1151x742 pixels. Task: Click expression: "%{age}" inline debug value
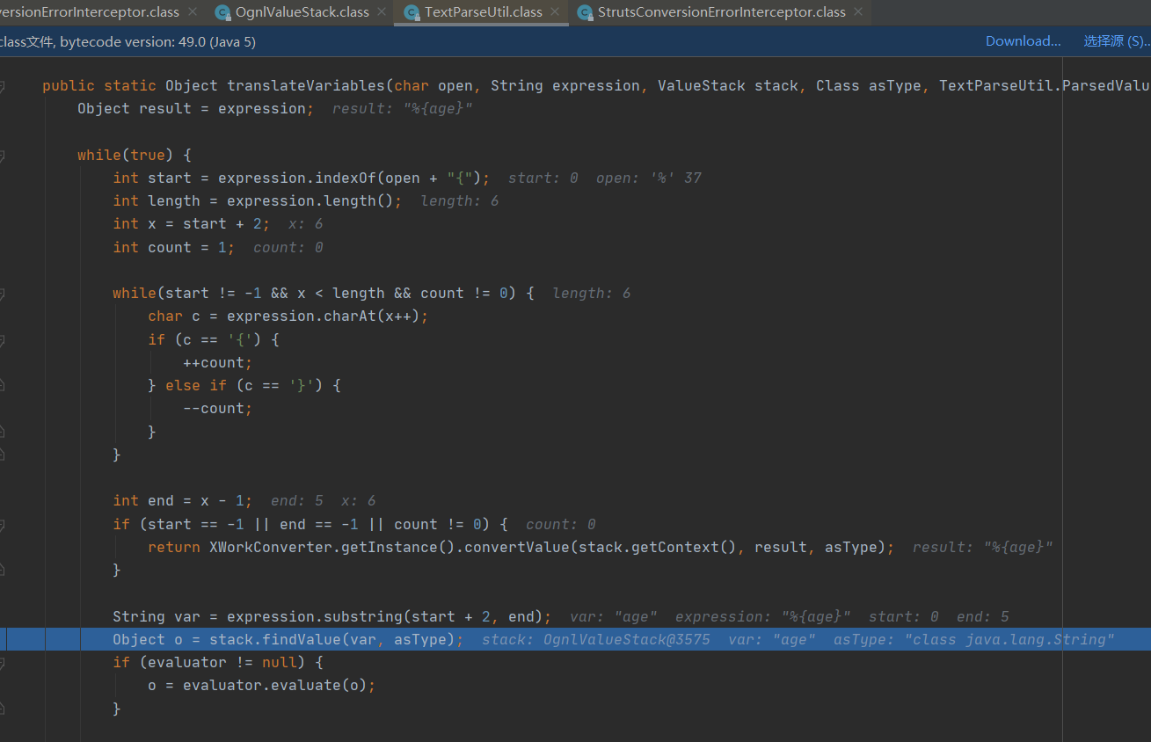point(763,616)
